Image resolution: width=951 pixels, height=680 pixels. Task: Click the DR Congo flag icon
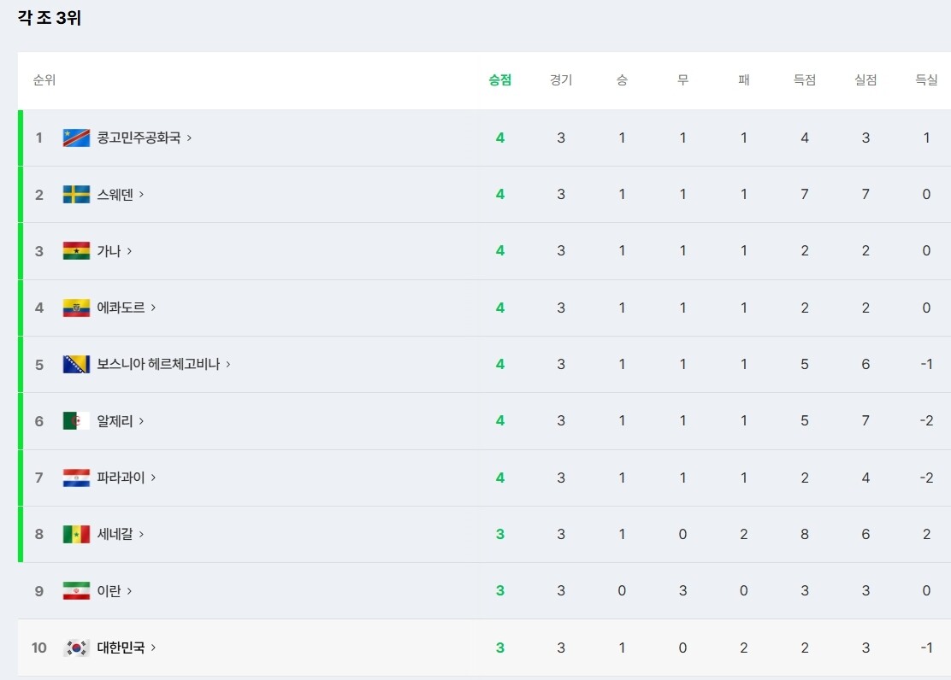[x=76, y=138]
